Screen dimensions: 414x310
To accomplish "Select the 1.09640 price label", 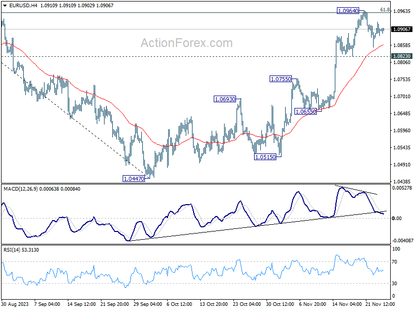I will 348,11.
